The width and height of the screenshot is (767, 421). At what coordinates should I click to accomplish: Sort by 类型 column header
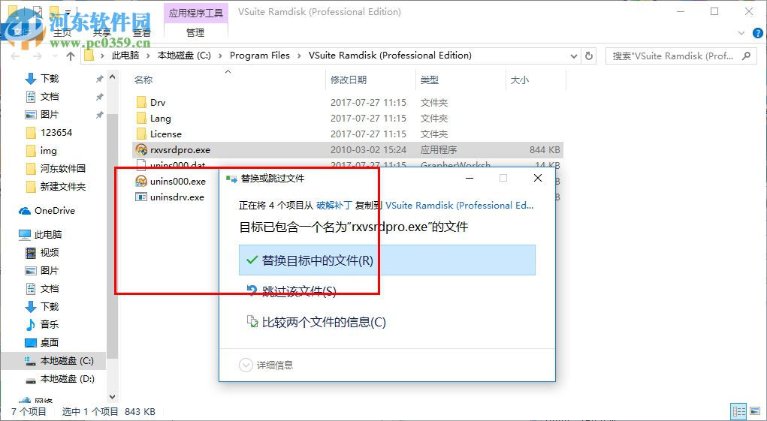point(430,80)
